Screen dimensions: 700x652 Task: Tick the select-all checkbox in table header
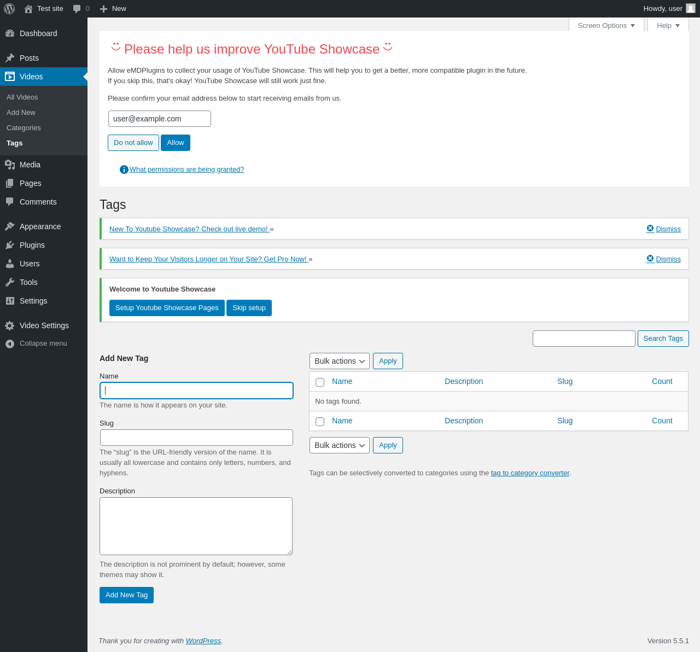pos(320,382)
